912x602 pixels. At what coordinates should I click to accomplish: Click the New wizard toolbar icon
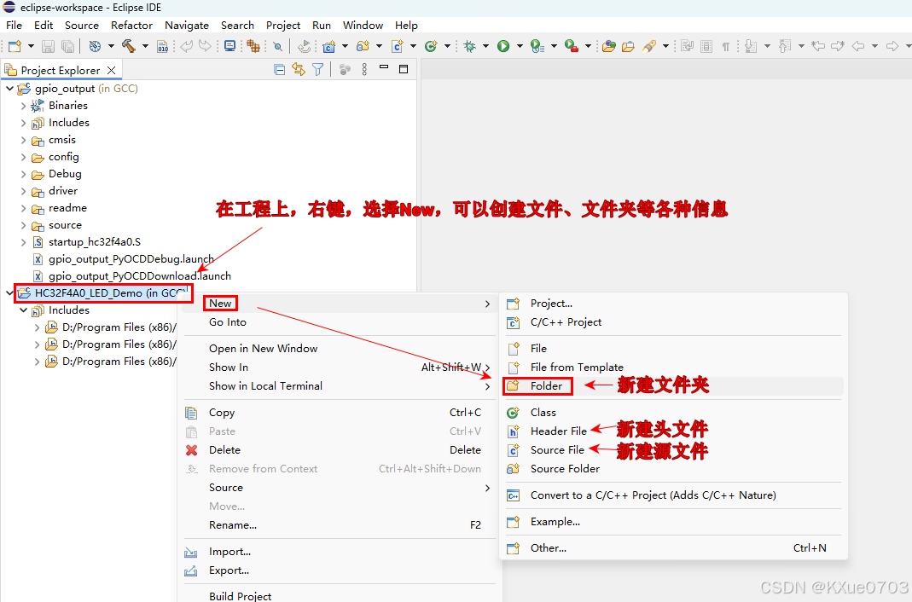[x=15, y=47]
